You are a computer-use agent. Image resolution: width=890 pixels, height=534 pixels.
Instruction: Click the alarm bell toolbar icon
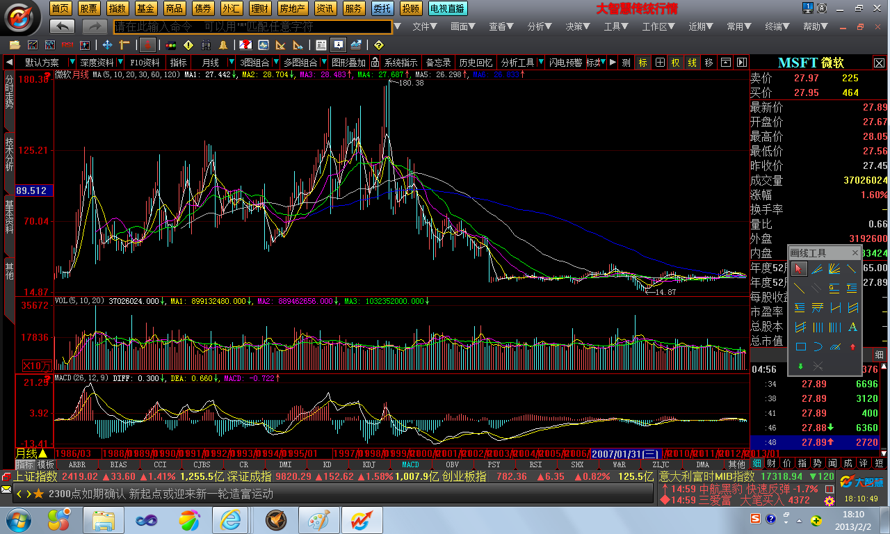(x=223, y=44)
